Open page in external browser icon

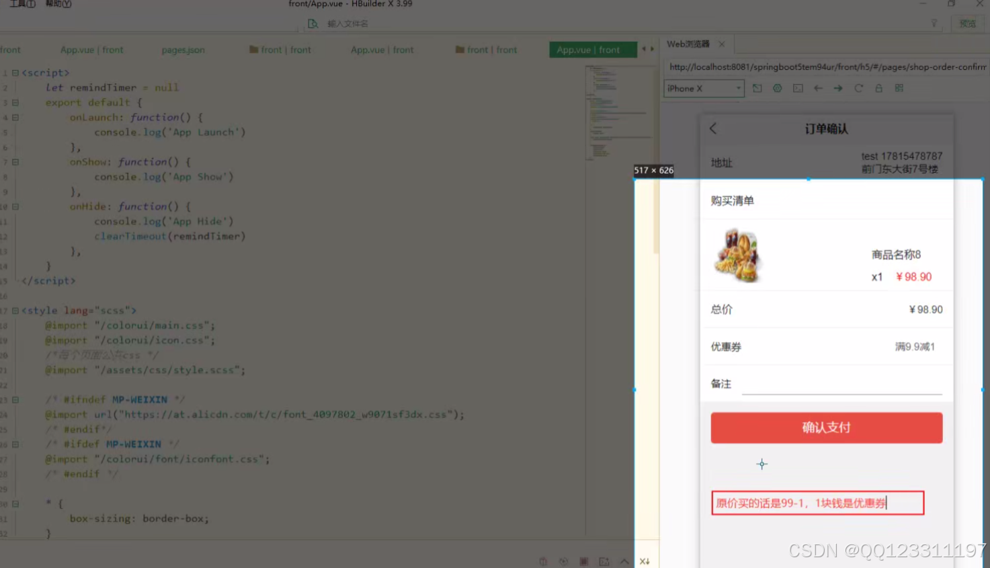tap(757, 87)
